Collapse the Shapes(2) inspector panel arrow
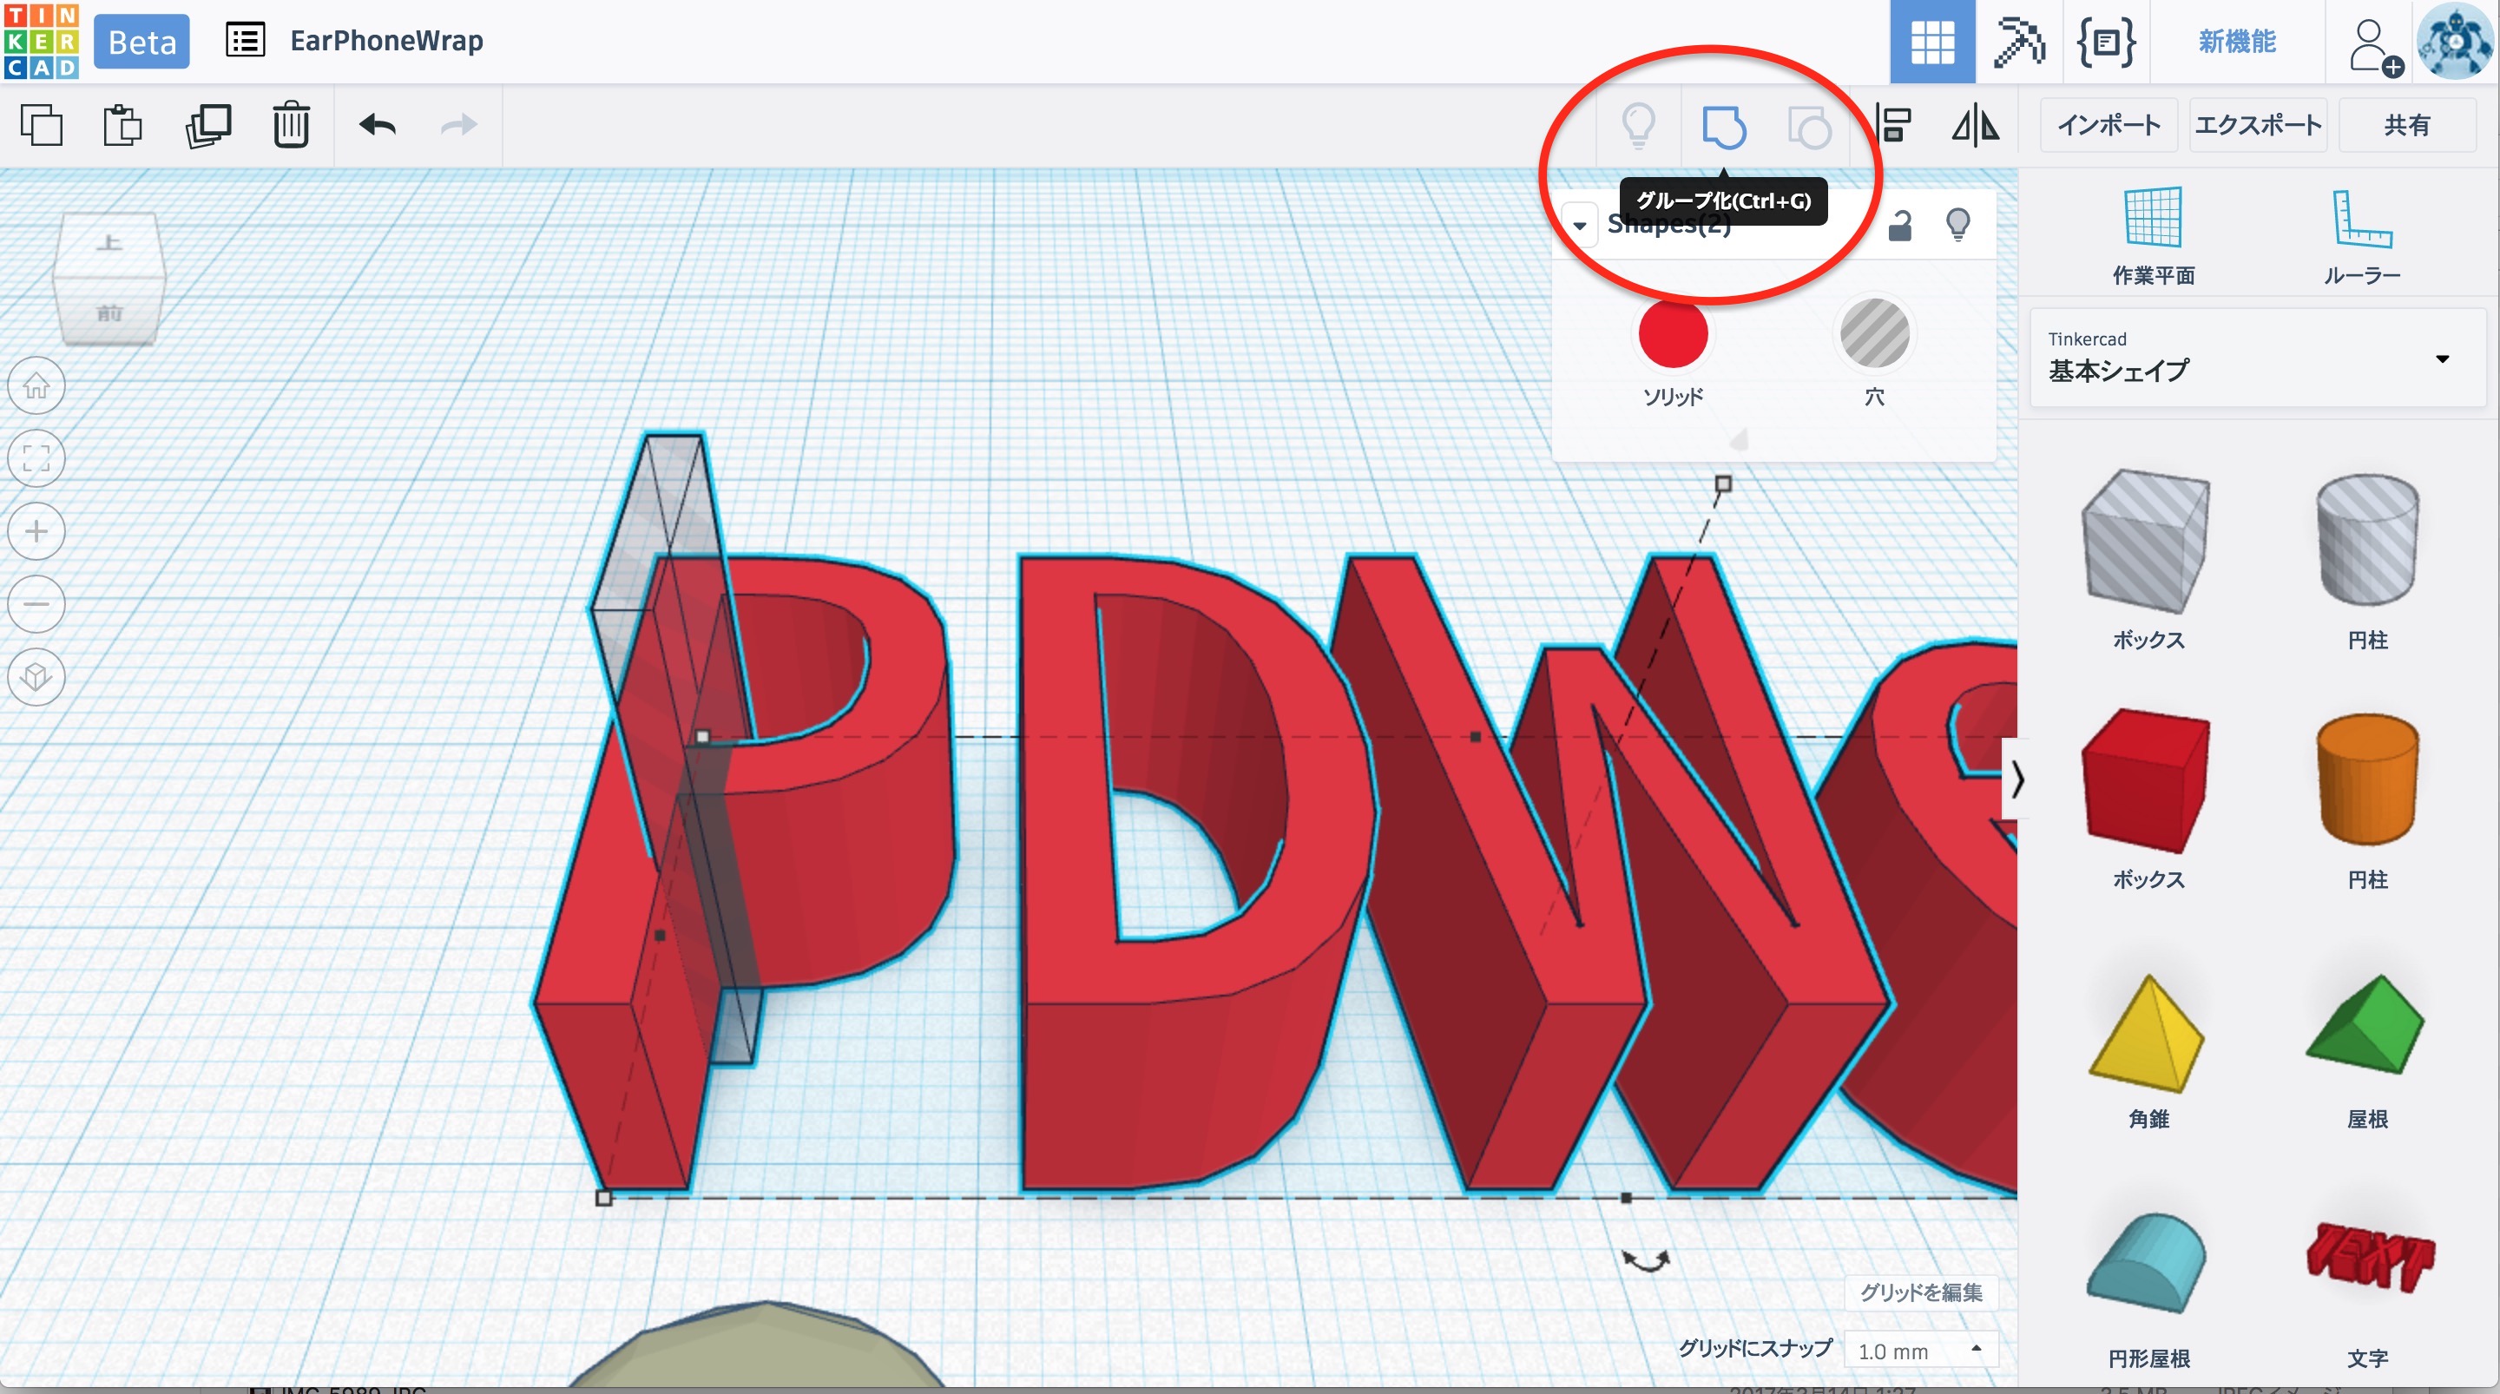 [1580, 225]
